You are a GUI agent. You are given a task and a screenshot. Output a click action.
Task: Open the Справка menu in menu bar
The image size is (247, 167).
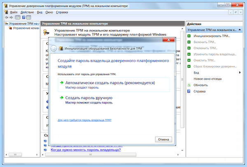(x=62, y=12)
